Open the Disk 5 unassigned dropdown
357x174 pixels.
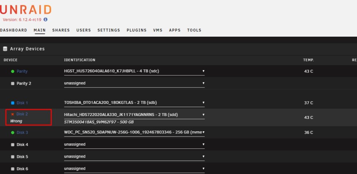[134, 157]
